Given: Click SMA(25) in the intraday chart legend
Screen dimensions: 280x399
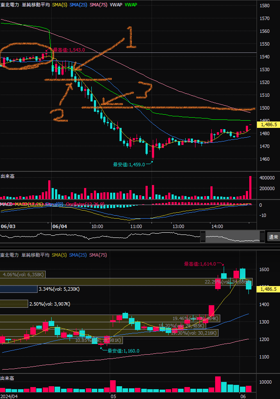Looking at the screenshot, I should pos(78,5).
